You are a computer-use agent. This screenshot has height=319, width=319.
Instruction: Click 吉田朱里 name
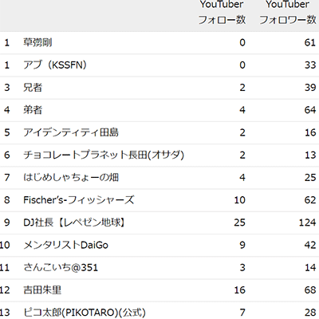click(42, 290)
